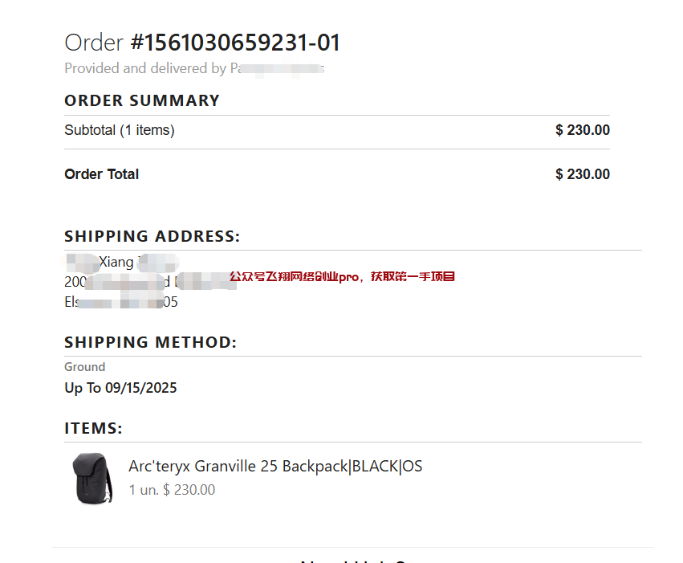The width and height of the screenshot is (683, 563).
Task: Click the Arc'teryx backpack product thumbnail
Action: pos(92,478)
